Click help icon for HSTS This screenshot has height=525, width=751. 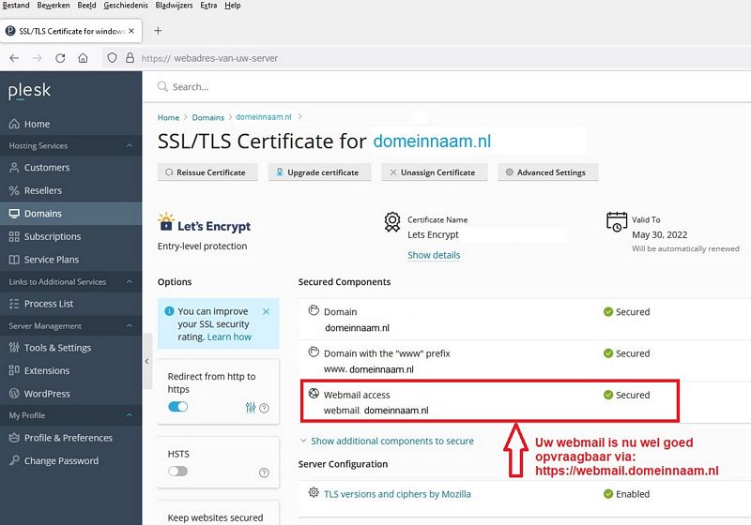[x=264, y=472]
